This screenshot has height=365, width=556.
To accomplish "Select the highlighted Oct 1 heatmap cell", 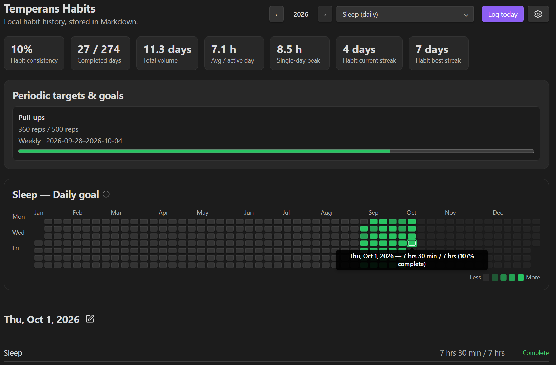I will pos(412,243).
